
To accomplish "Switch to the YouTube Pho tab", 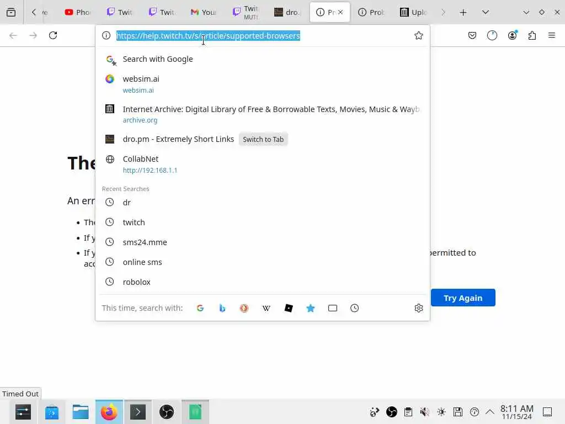I will click(x=77, y=12).
